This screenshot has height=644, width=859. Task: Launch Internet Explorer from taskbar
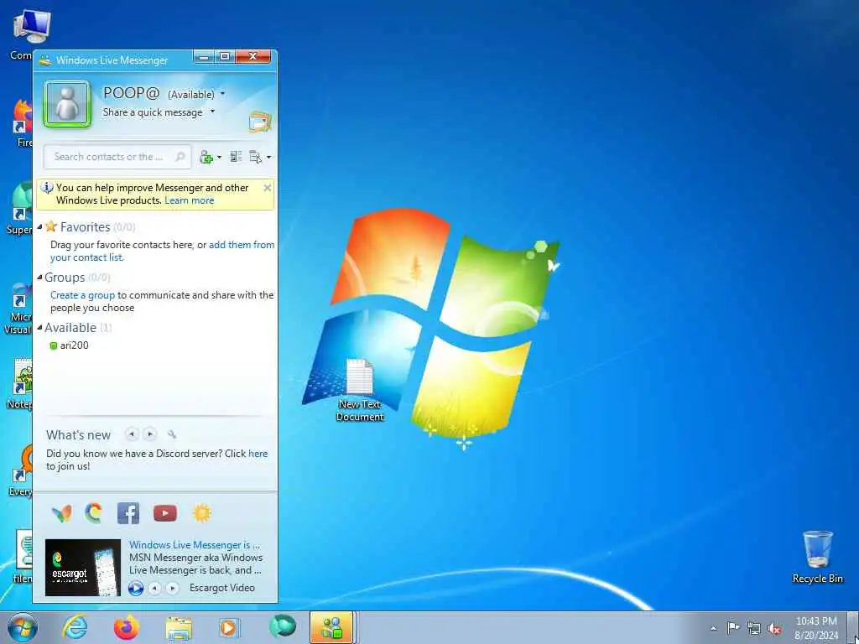coord(75,627)
